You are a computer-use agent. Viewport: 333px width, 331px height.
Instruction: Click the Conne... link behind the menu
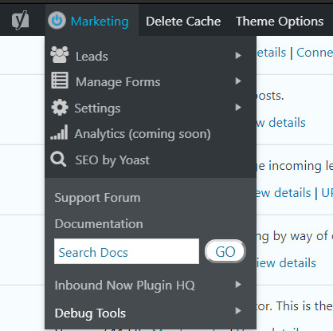point(315,53)
